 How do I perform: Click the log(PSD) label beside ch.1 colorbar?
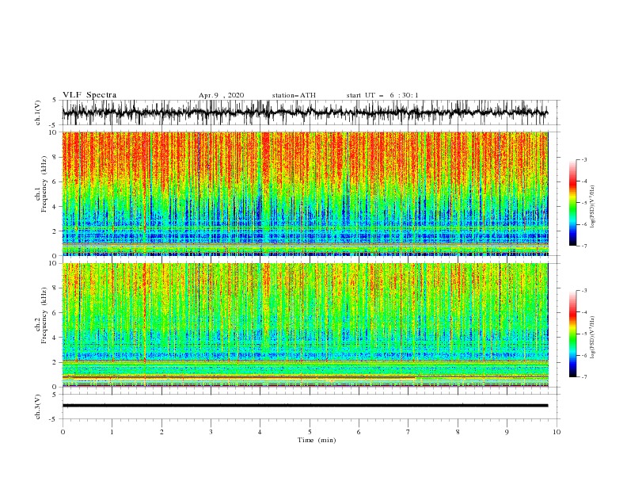click(x=592, y=207)
